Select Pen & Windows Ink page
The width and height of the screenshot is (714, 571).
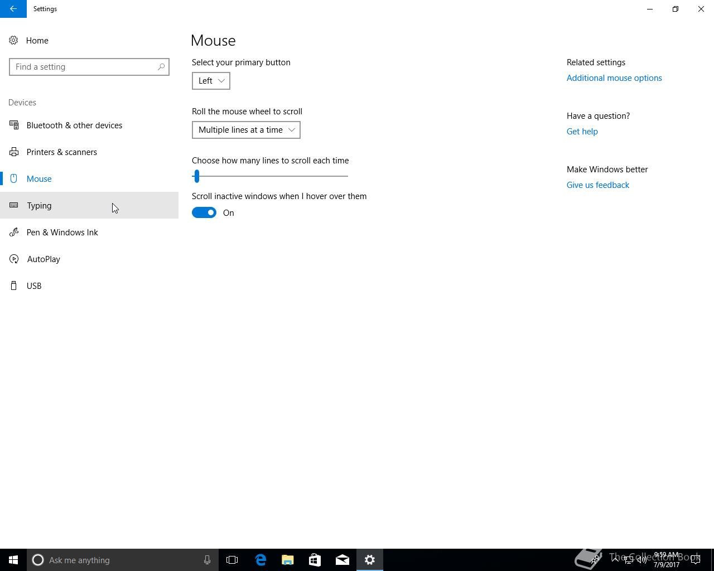(89, 232)
